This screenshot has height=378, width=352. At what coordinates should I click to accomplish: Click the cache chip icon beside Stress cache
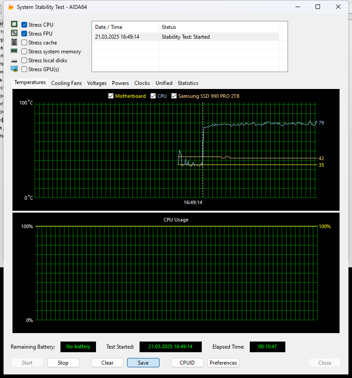pyautogui.click(x=14, y=42)
